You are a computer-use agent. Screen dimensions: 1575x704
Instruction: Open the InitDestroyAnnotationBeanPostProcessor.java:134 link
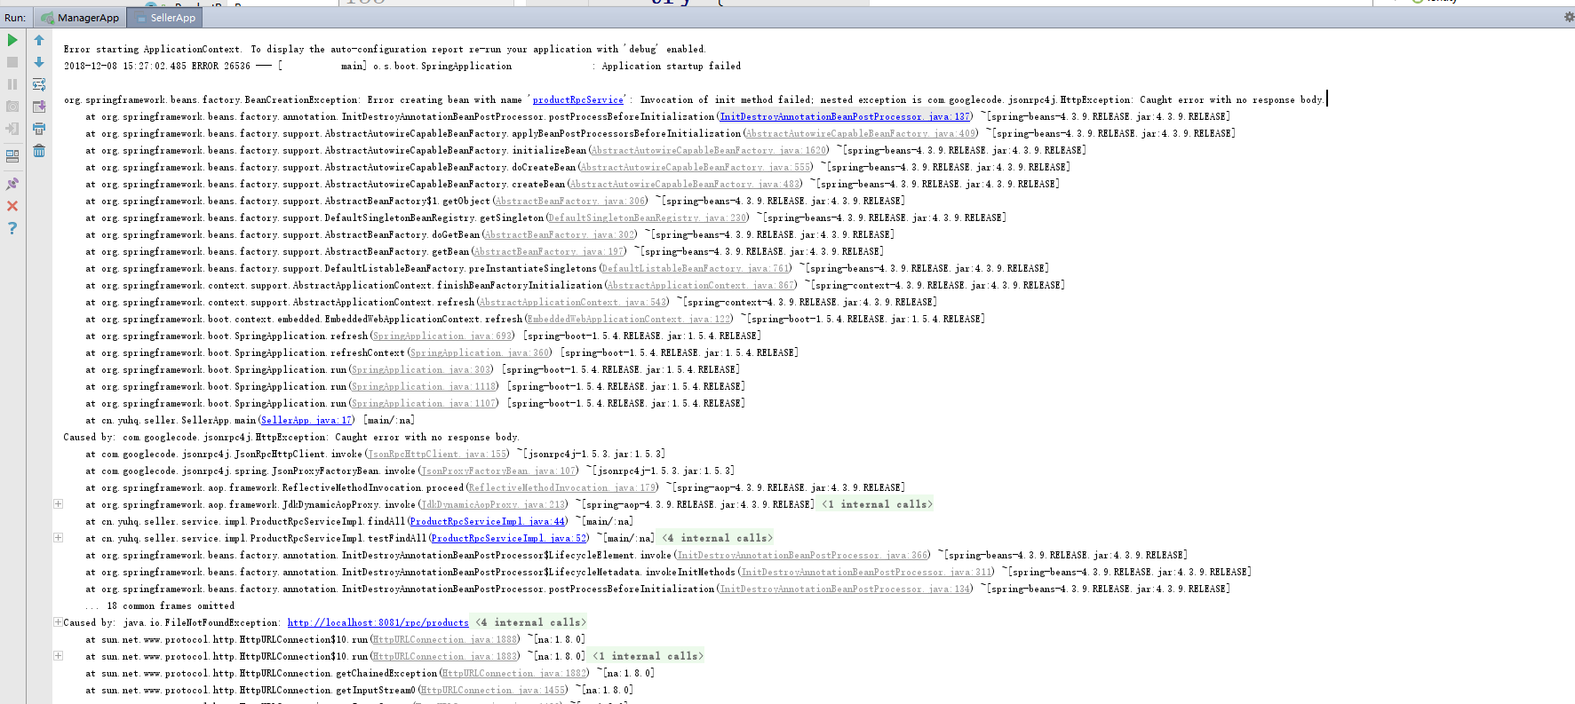tap(845, 589)
